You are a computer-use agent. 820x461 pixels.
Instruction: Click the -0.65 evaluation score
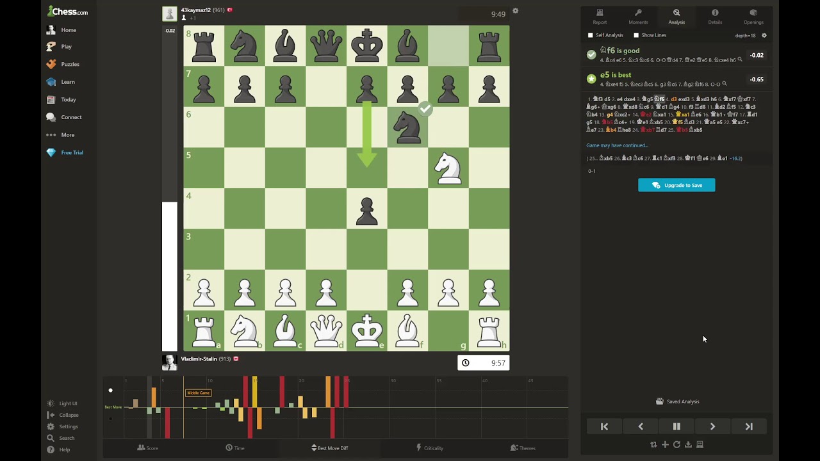click(757, 79)
